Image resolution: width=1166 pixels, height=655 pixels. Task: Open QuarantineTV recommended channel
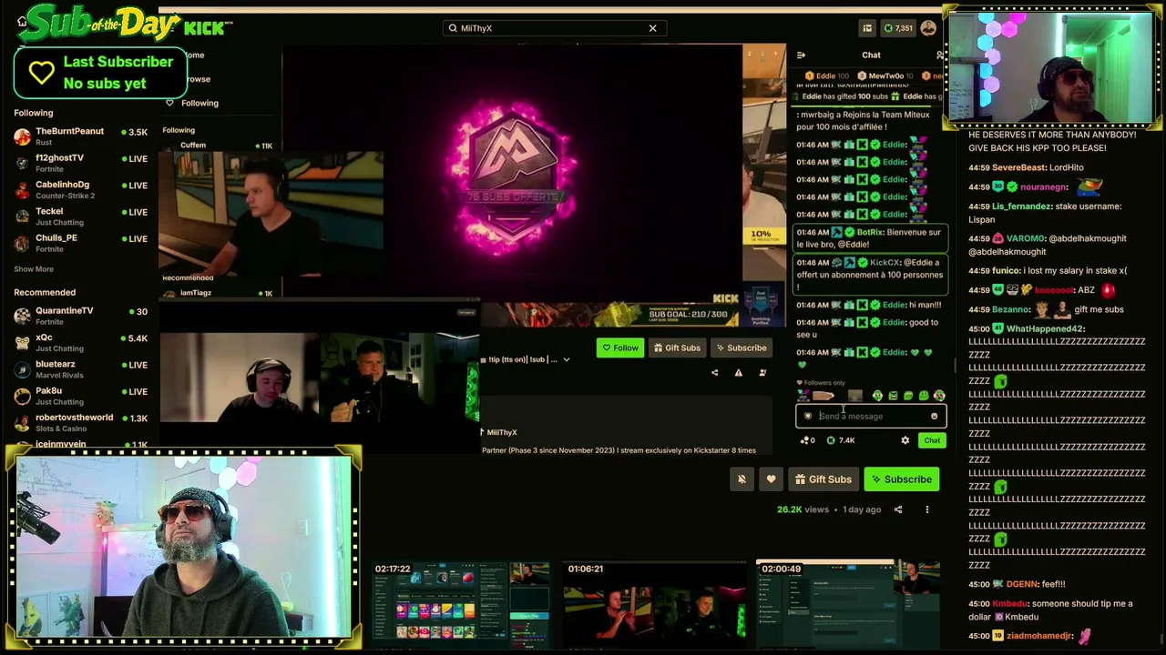click(80, 316)
